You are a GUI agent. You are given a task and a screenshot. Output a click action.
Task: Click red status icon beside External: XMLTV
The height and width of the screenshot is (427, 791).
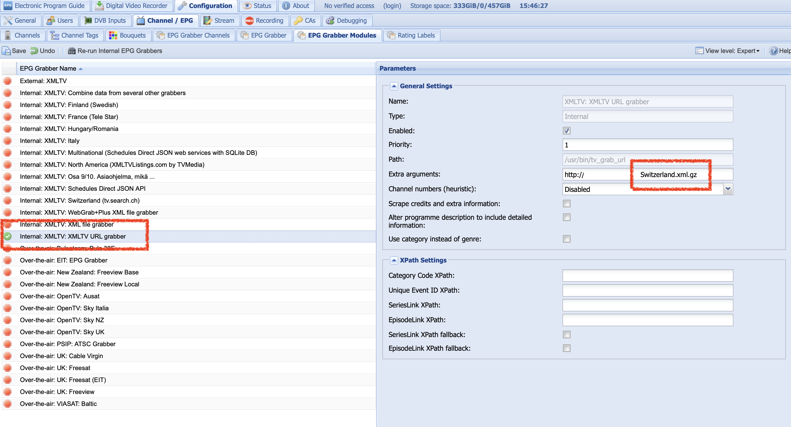pos(8,81)
